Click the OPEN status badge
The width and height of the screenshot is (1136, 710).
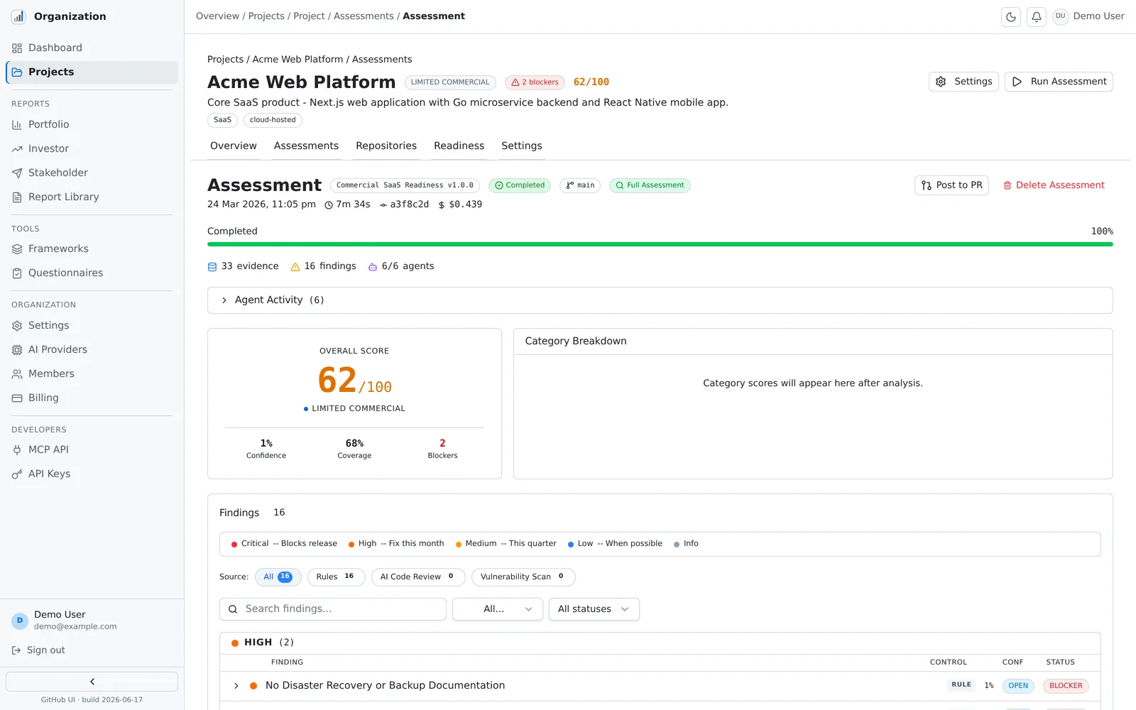(x=1018, y=686)
